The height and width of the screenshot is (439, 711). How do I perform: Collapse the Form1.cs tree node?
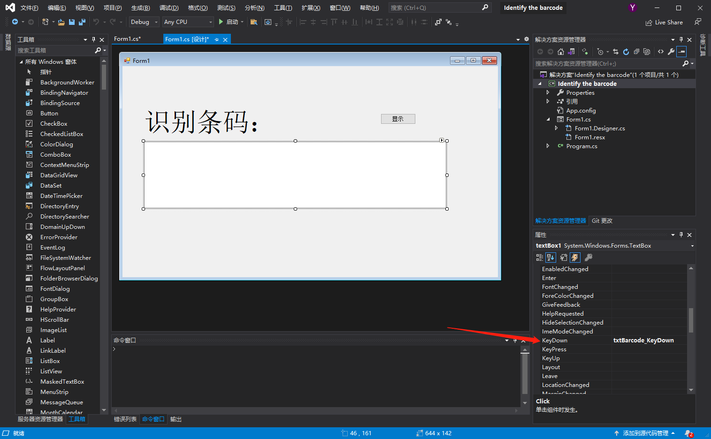548,119
